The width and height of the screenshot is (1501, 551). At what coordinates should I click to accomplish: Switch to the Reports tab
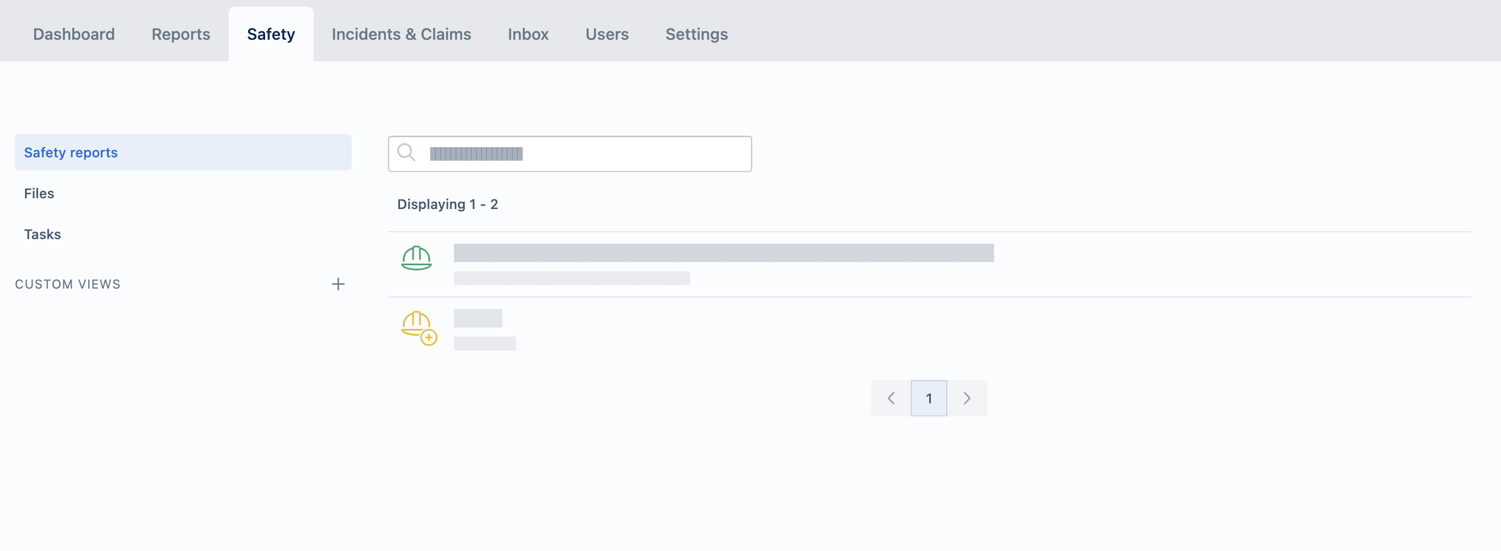[x=180, y=34]
